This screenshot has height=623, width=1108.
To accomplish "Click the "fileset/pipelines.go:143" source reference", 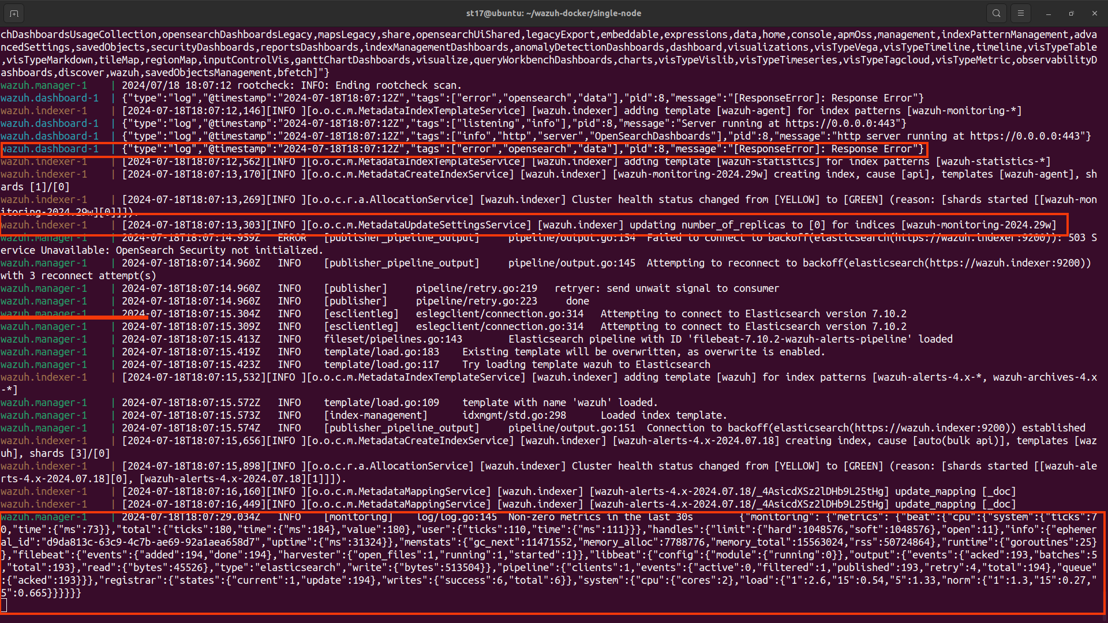I will pyautogui.click(x=393, y=339).
